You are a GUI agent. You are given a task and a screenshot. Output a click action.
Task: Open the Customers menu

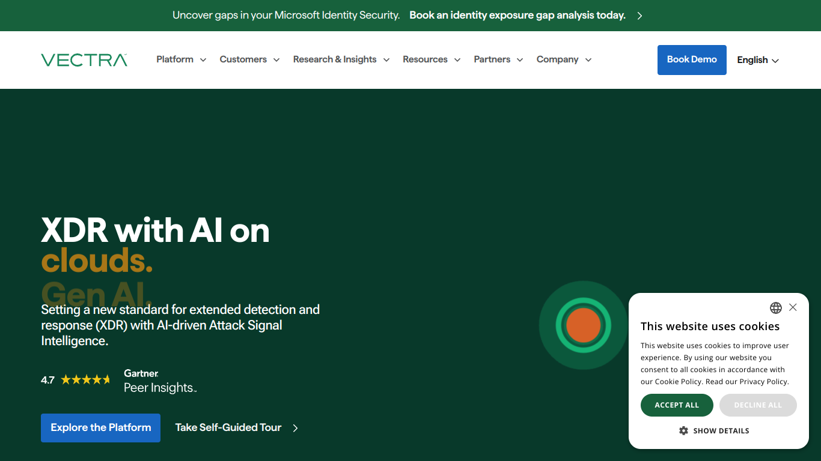click(243, 59)
